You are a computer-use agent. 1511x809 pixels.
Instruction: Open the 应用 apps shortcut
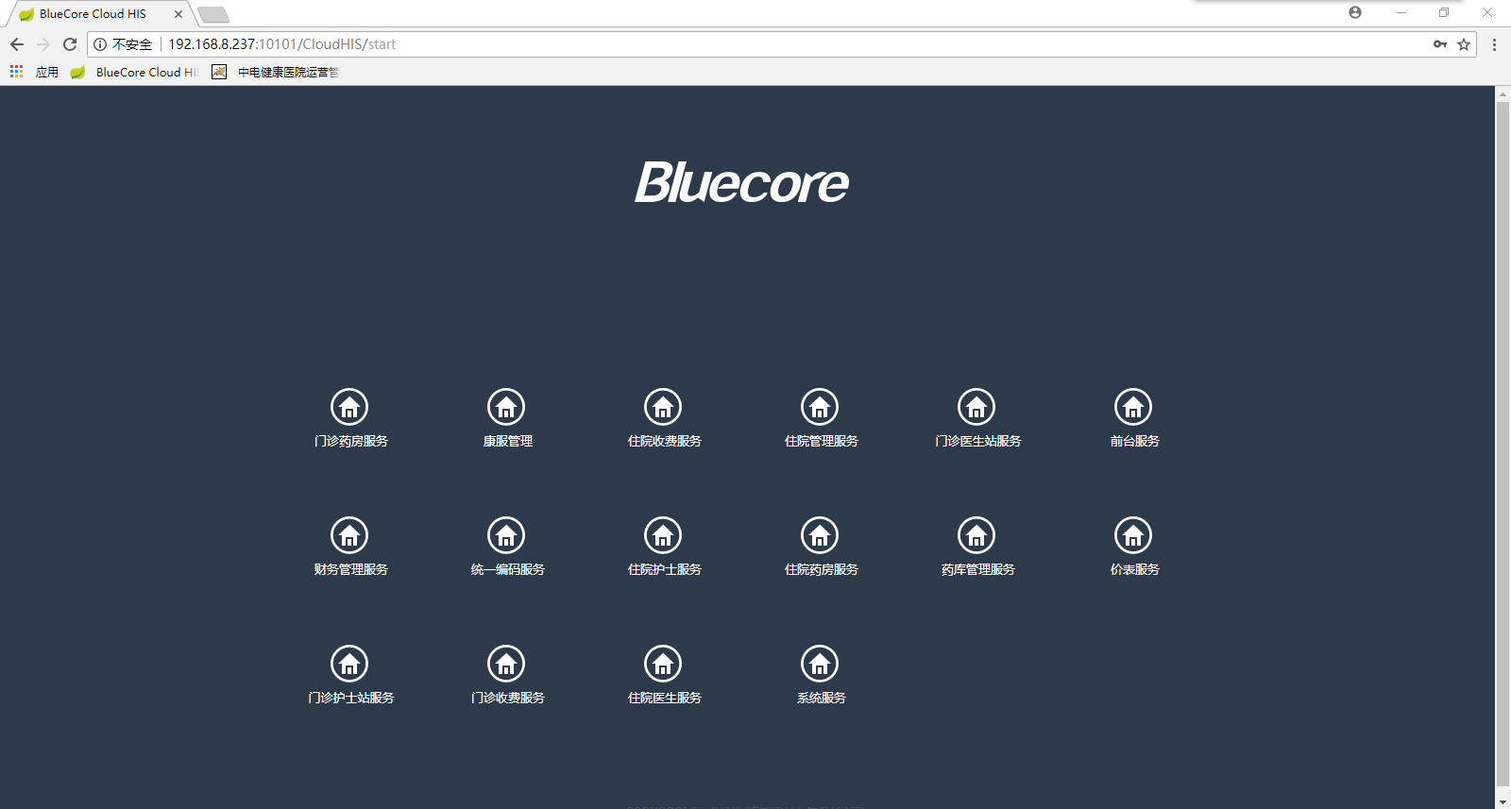[x=34, y=72]
